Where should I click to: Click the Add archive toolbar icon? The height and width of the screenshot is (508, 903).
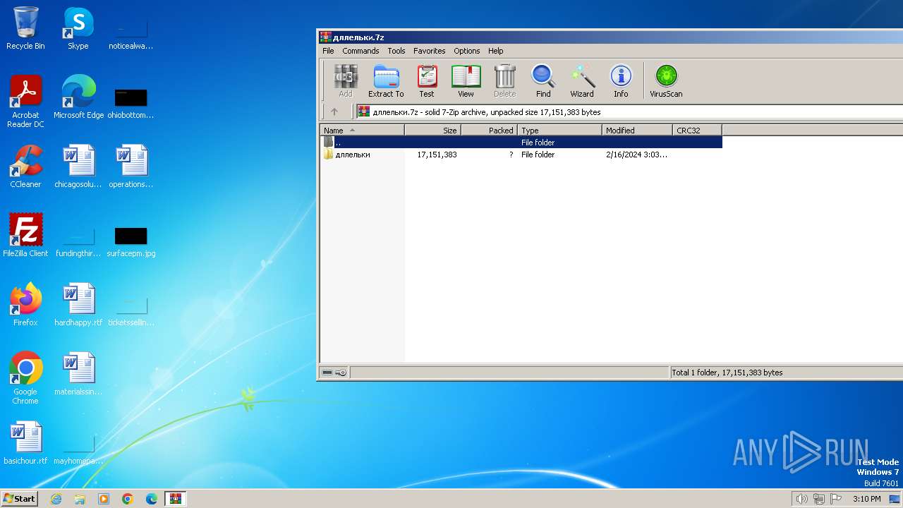(x=345, y=80)
